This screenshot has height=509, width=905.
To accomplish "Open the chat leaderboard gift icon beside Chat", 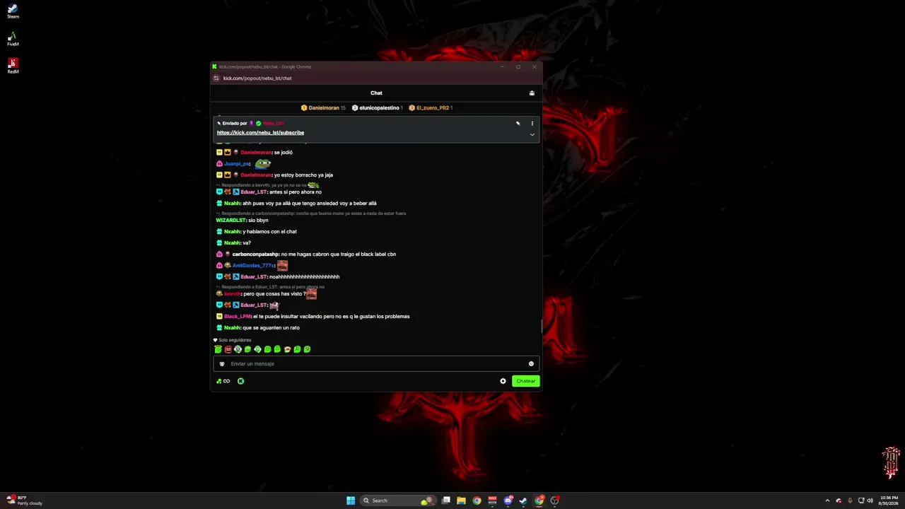I will coord(532,93).
